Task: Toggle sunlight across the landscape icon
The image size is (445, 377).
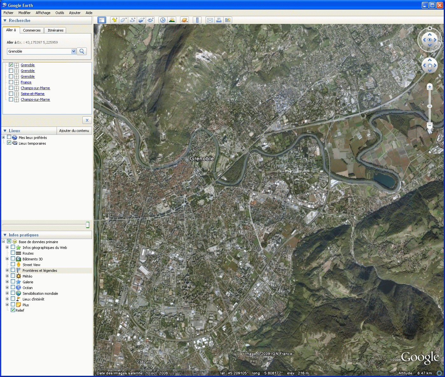Action: (172, 20)
